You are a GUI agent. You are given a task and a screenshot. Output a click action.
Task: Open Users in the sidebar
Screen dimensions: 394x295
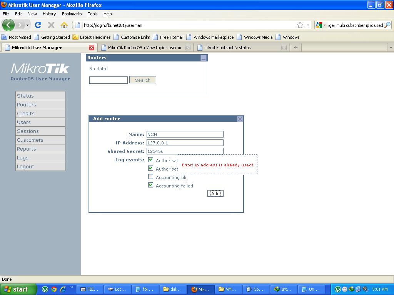pyautogui.click(x=40, y=123)
